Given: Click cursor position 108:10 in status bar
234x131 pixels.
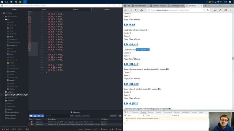Looking at the screenshot, I should pos(14,130).
